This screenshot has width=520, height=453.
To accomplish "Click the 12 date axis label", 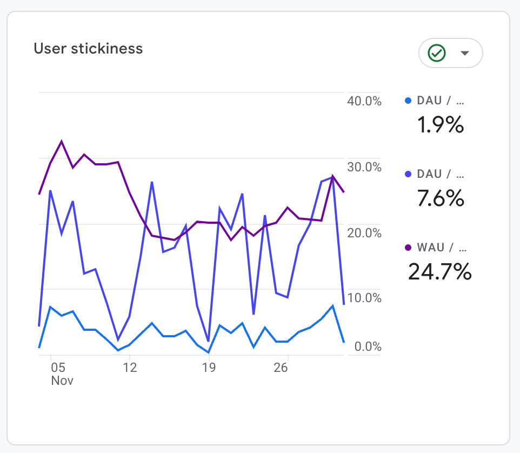I will point(130,368).
